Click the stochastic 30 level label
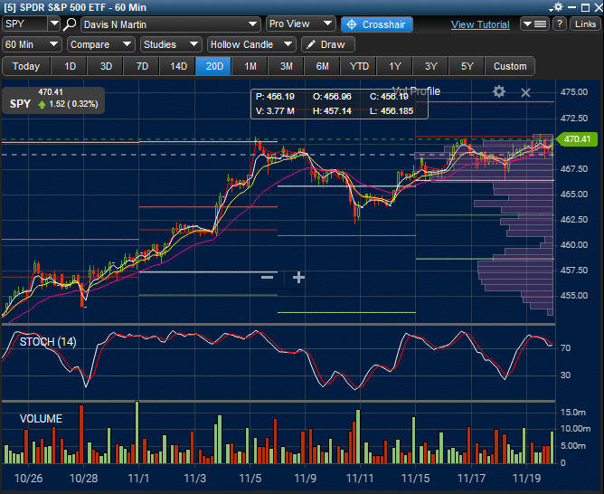This screenshot has width=604, height=494. (x=565, y=375)
